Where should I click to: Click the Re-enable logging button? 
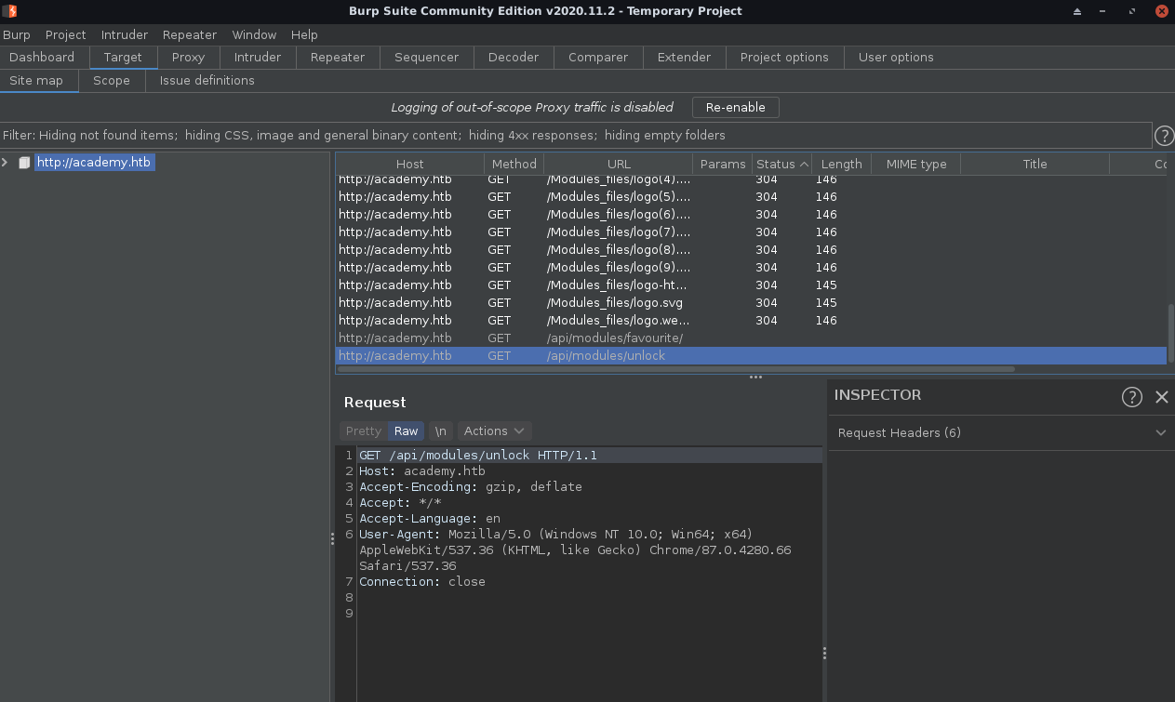(735, 107)
